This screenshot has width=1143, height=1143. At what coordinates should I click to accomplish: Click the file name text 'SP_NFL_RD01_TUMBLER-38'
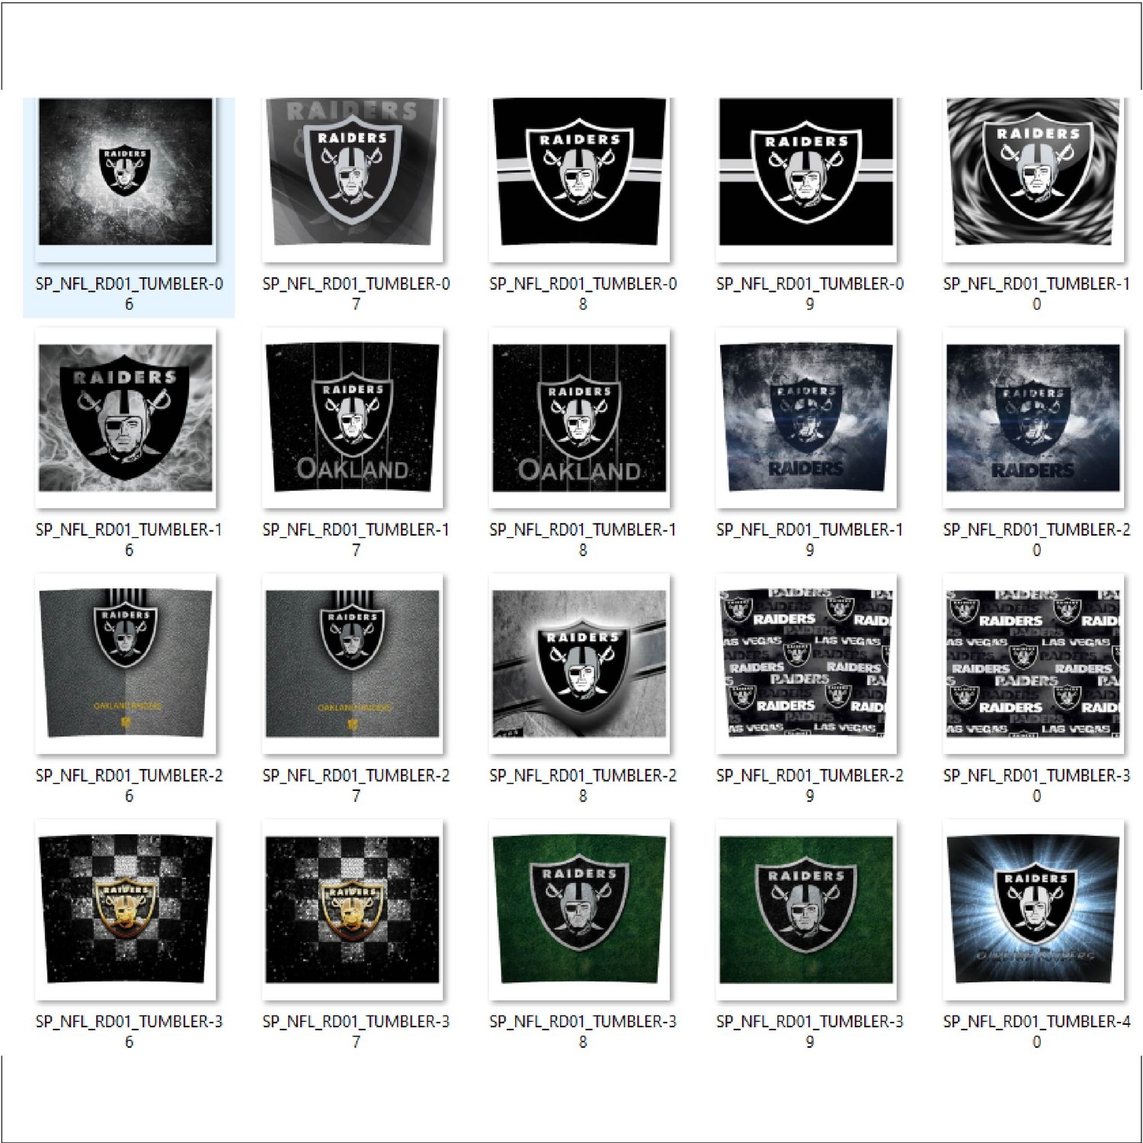pyautogui.click(x=583, y=1032)
